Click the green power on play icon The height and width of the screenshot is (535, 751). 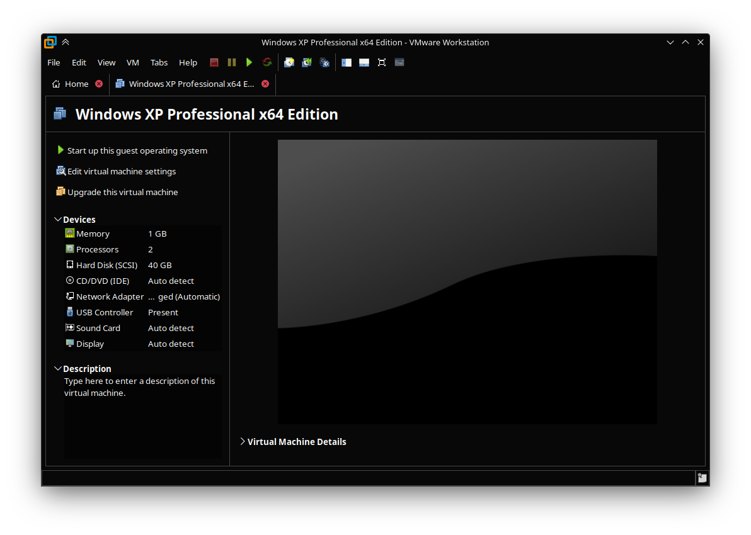(249, 63)
